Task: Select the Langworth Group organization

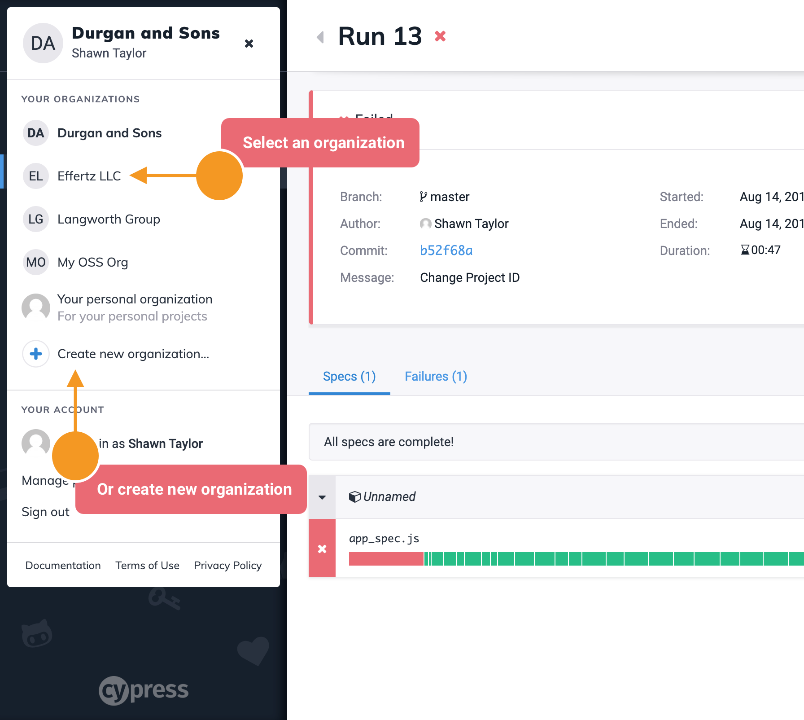Action: pos(108,219)
